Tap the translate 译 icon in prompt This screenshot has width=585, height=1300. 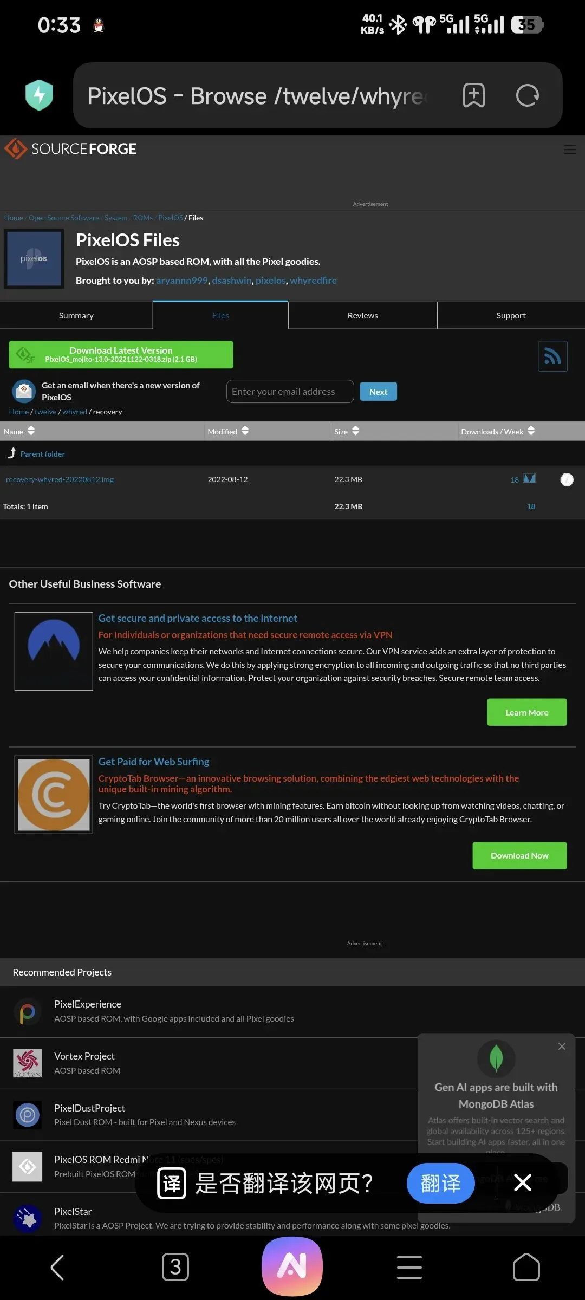[172, 1183]
